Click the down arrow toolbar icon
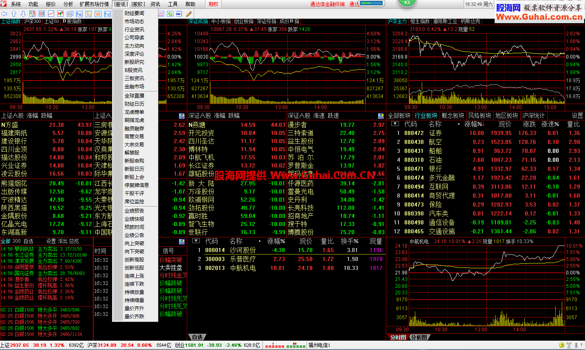585x350 pixels. point(23,14)
